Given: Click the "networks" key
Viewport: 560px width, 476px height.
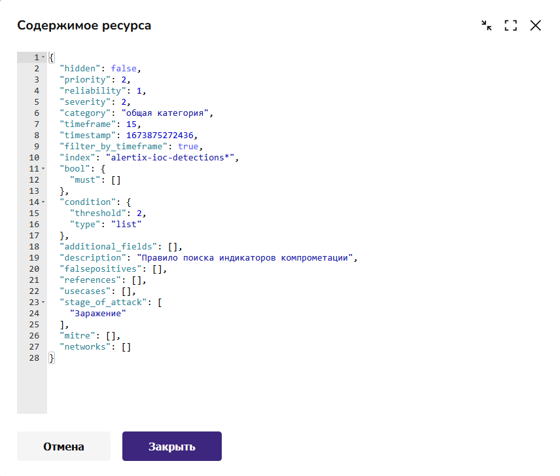Looking at the screenshot, I should (x=85, y=347).
